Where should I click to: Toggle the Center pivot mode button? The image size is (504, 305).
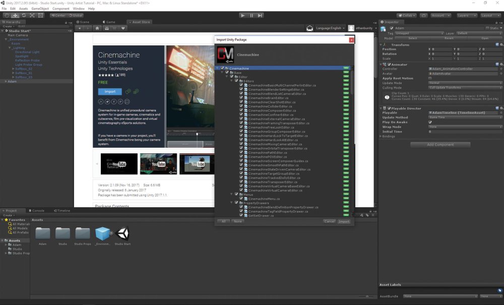(58, 16)
